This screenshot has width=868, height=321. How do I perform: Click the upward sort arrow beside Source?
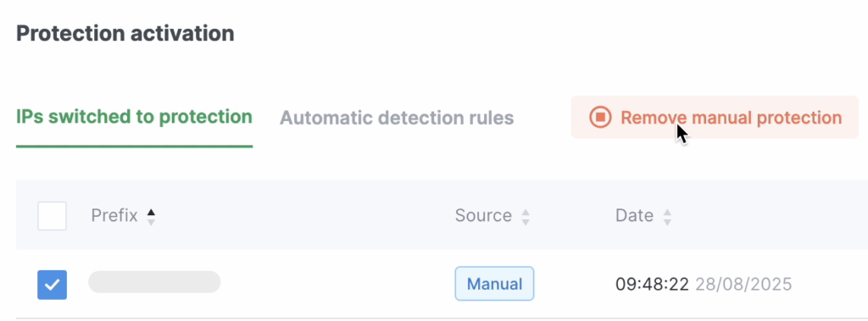526,212
